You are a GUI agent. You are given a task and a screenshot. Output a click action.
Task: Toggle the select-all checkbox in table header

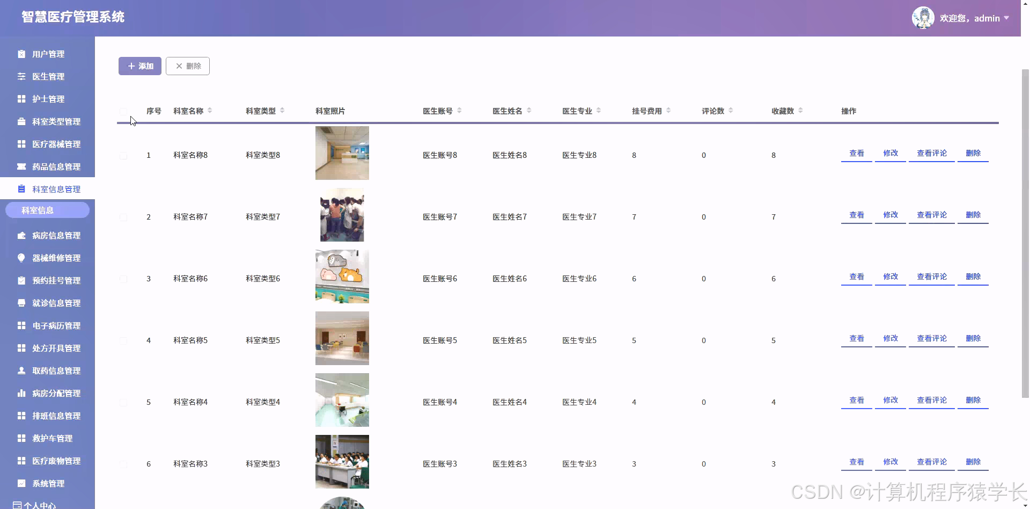(x=123, y=111)
